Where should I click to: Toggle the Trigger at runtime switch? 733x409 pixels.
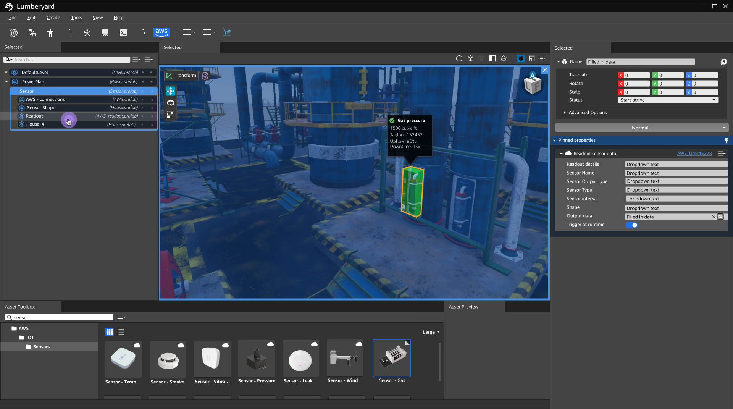tap(631, 225)
